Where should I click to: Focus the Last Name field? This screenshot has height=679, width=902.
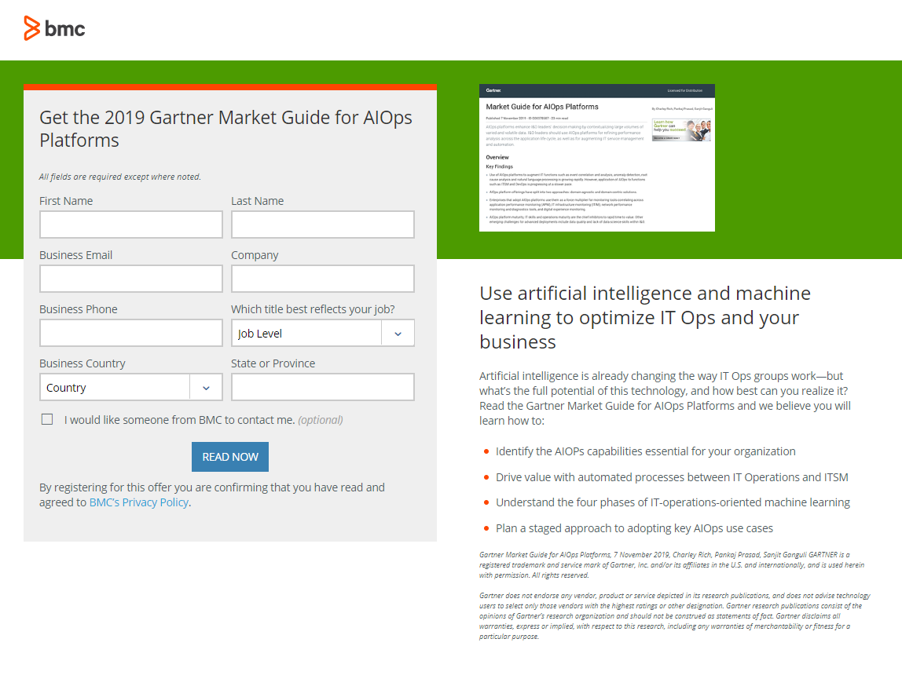click(323, 225)
